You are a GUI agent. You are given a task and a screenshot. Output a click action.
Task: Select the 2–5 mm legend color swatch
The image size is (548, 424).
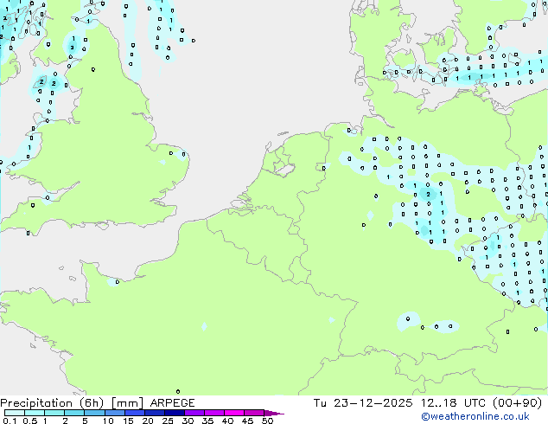tap(74, 413)
